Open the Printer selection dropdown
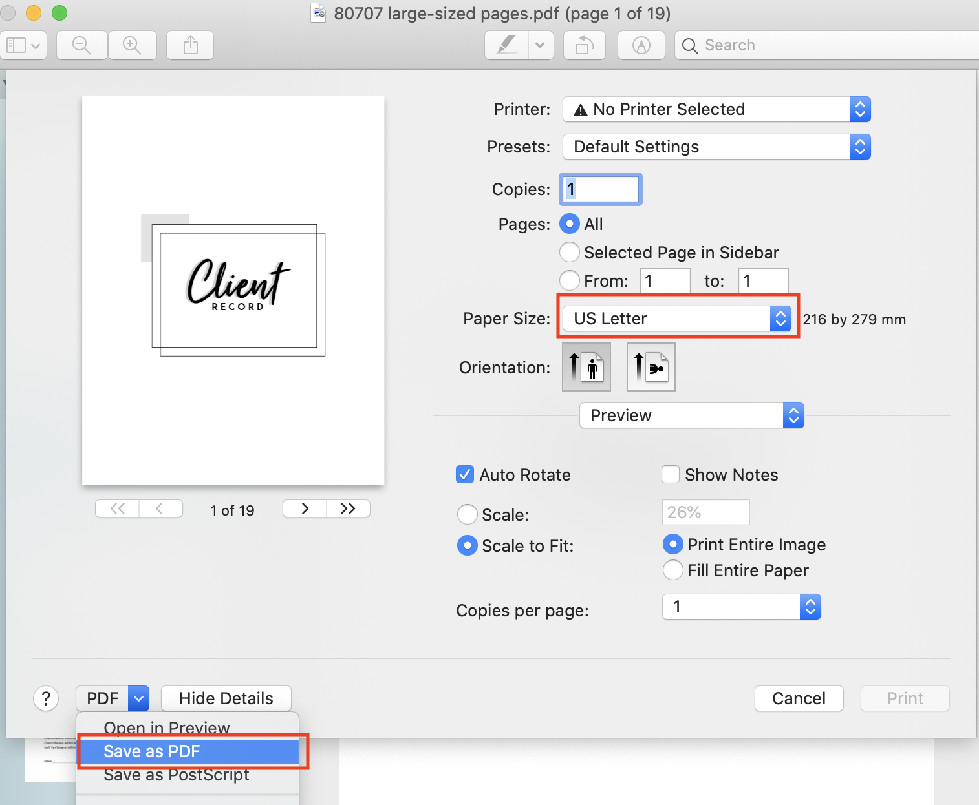This screenshot has width=979, height=805. coord(716,109)
